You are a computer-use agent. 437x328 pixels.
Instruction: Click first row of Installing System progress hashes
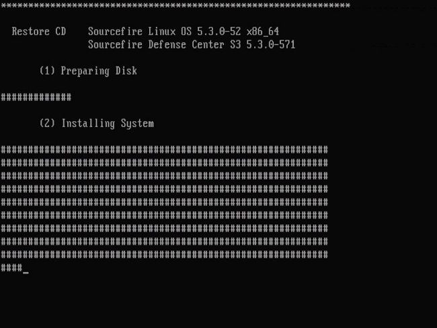click(x=164, y=150)
